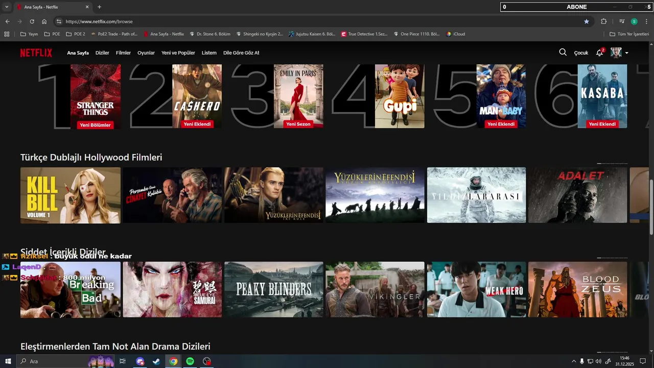Image resolution: width=654 pixels, height=368 pixels.
Task: Open Cashero top-10 poster
Action: pos(197,96)
